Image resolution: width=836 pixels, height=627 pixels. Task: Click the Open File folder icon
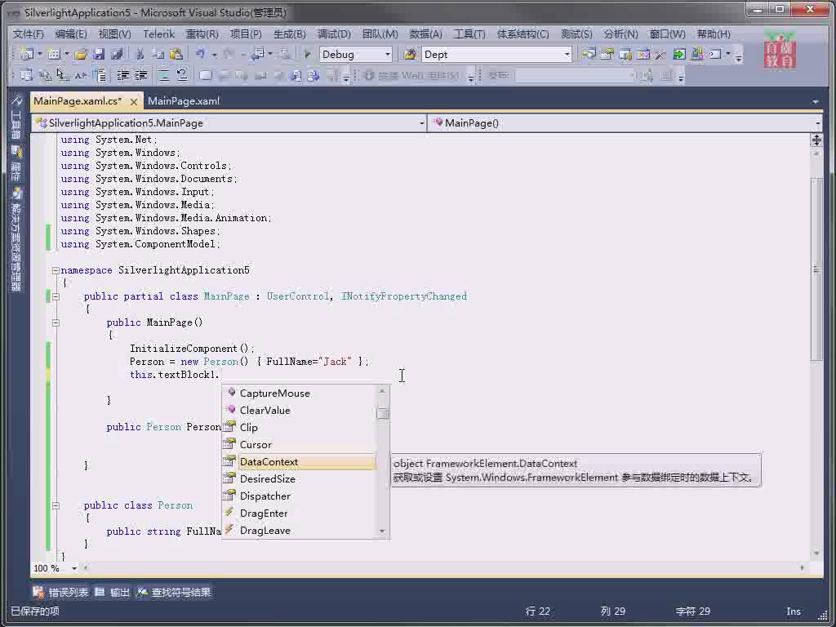click(81, 54)
